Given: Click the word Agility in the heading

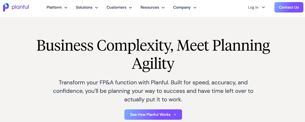Looking at the screenshot, I should click(x=153, y=64).
